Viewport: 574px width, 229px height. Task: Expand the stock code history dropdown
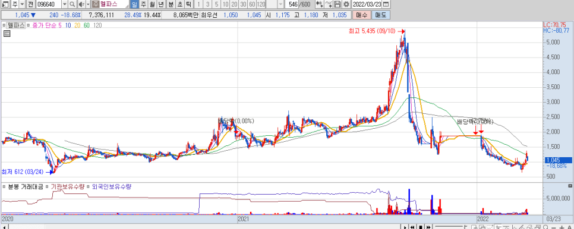pyautogui.click(x=64, y=4)
